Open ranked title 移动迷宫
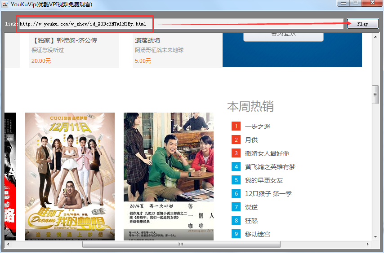The image size is (384, 253). pyautogui.click(x=258, y=234)
